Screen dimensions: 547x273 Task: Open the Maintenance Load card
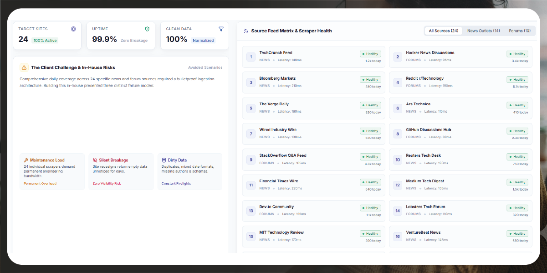pyautogui.click(x=52, y=171)
